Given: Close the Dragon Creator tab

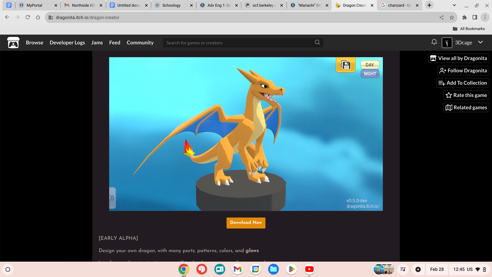Looking at the screenshot, I should click(x=372, y=5).
